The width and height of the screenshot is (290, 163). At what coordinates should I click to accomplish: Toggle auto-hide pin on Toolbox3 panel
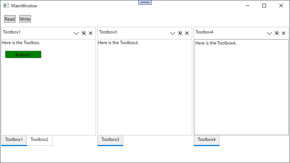tap(180, 33)
